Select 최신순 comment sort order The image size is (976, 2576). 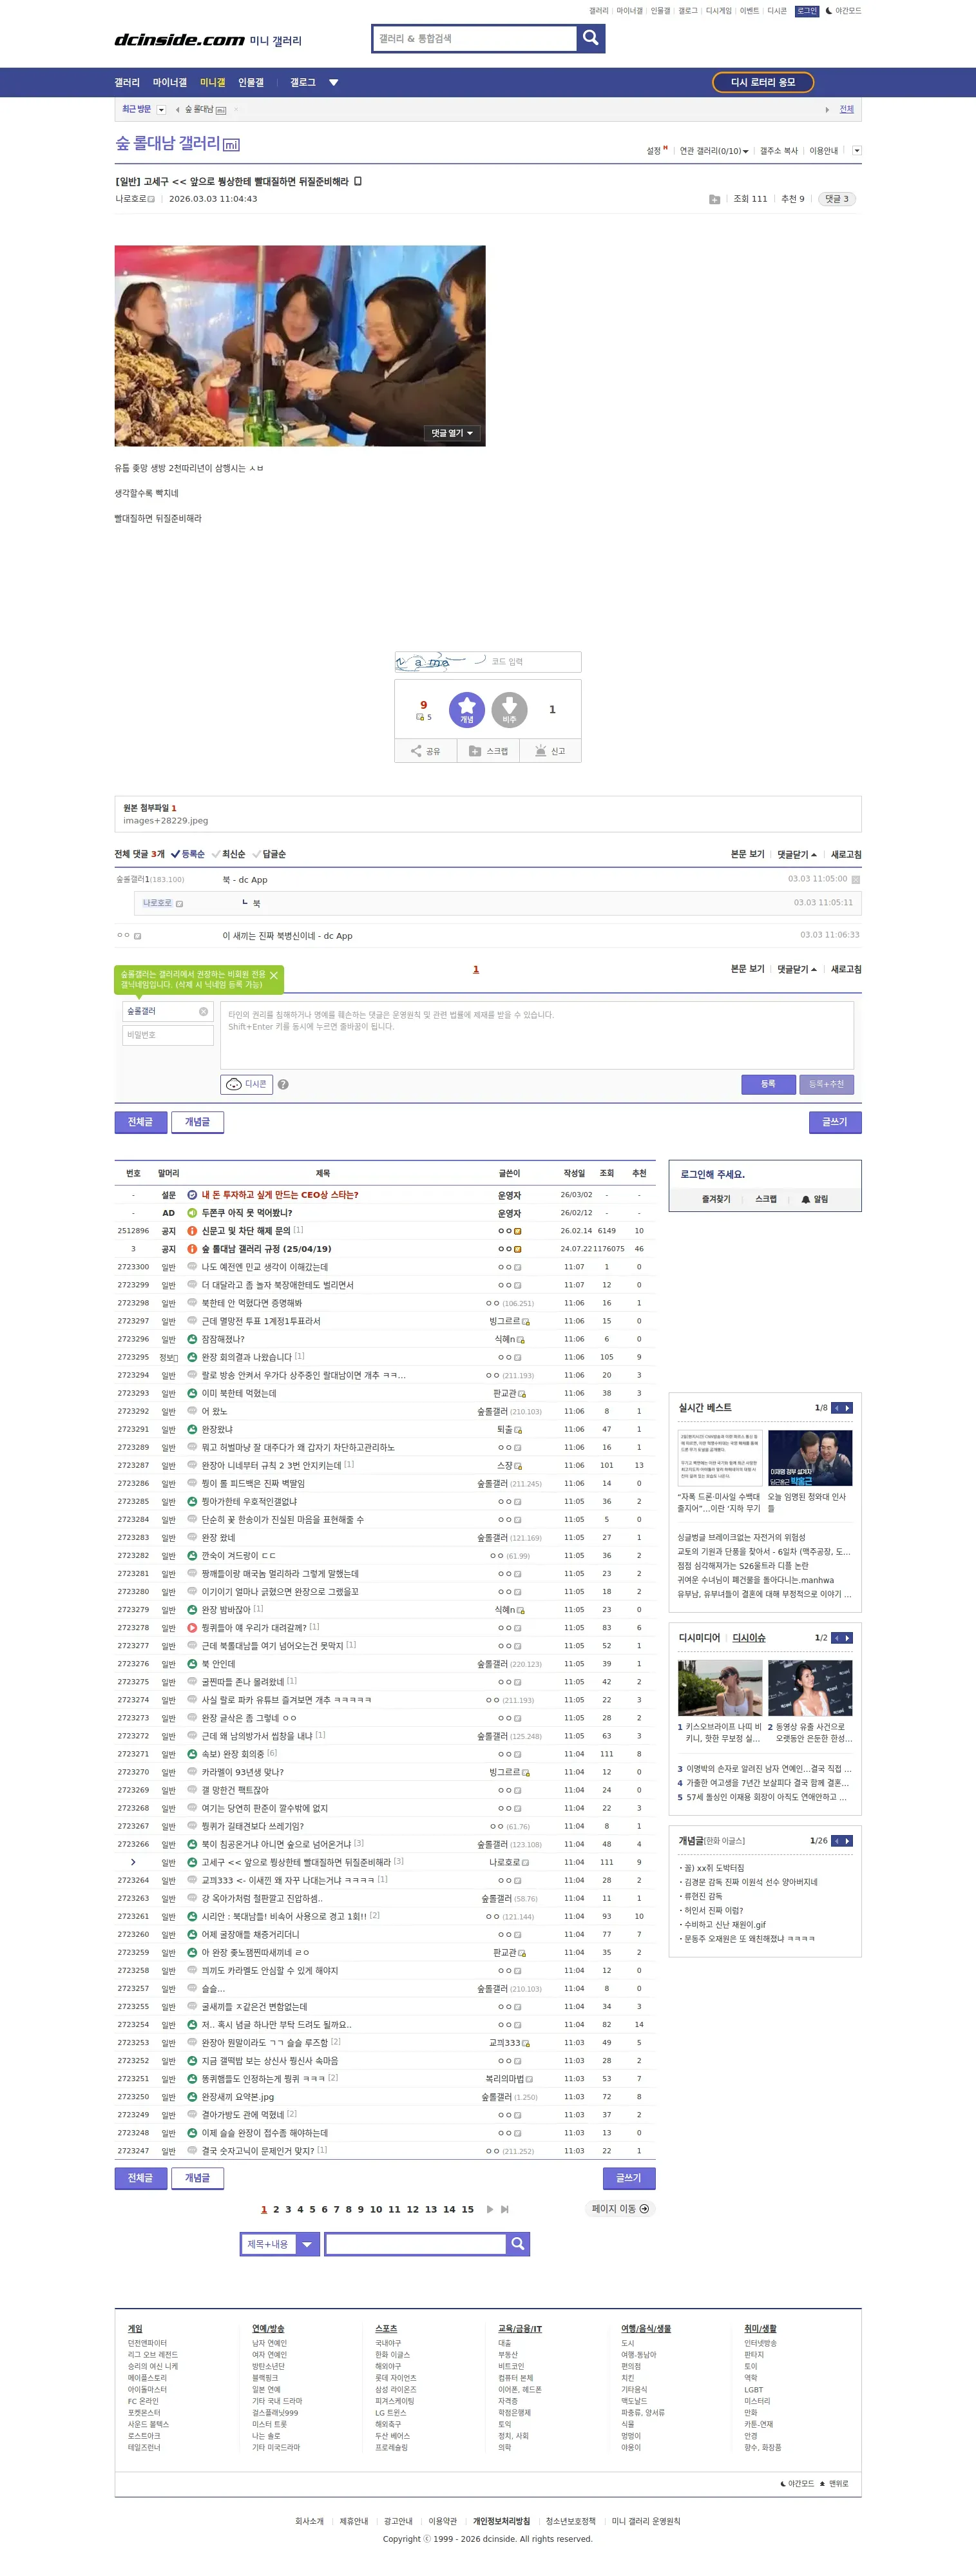coord(228,854)
